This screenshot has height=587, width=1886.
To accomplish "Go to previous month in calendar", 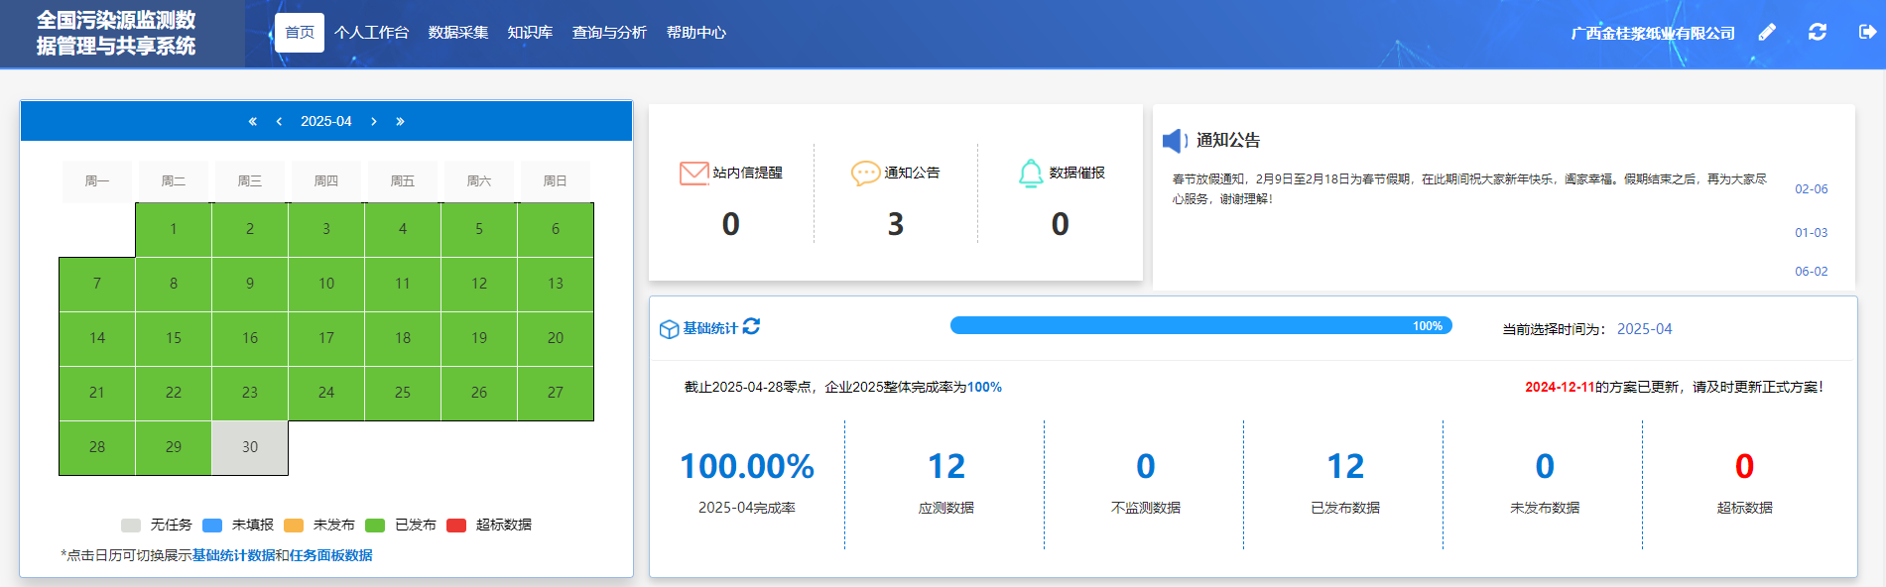I will [x=279, y=121].
